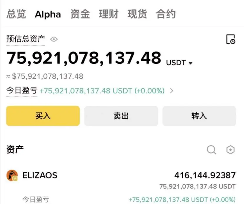Open the 合约 futures tab
This screenshot has width=244, height=204.
166,14
